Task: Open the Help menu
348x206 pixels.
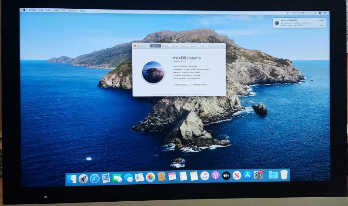Action: click(83, 10)
